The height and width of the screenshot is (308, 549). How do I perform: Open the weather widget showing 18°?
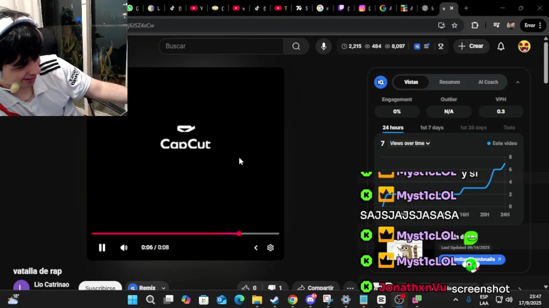tap(13, 299)
